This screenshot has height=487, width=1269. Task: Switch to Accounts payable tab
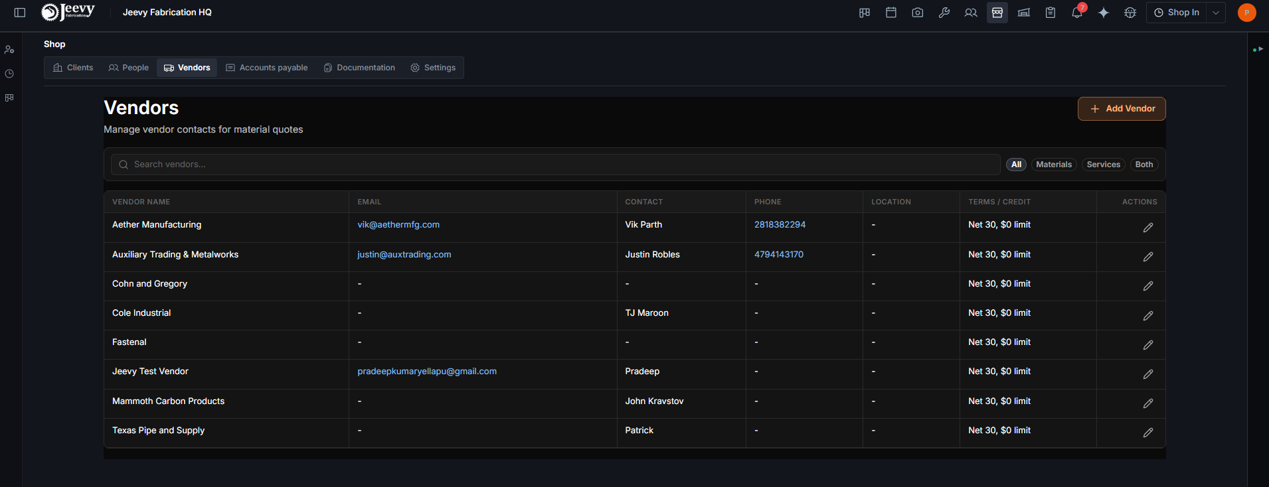[x=267, y=68]
